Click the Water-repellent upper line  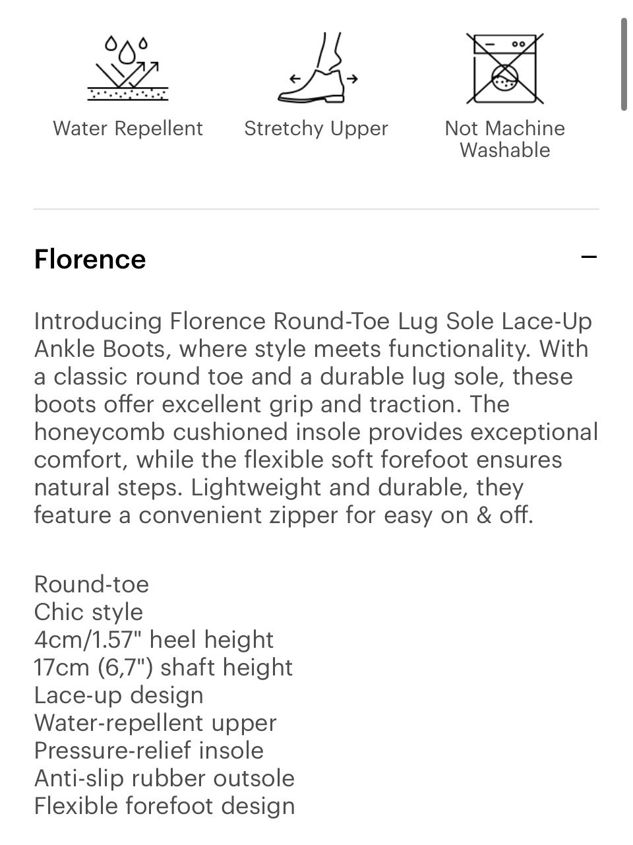click(x=155, y=723)
